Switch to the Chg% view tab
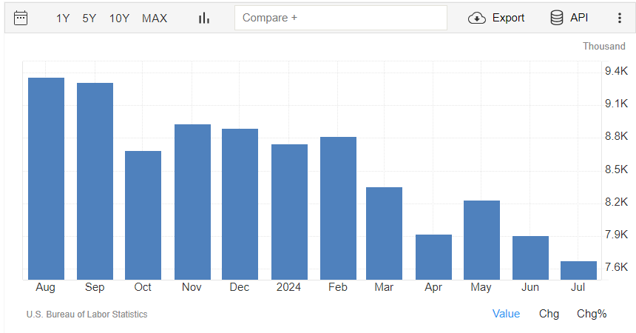 [x=592, y=314]
